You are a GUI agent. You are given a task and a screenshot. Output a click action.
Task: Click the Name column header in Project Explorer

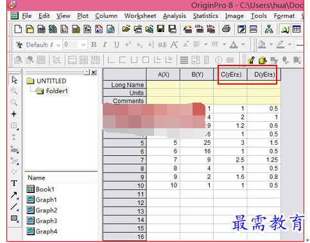(x=37, y=178)
